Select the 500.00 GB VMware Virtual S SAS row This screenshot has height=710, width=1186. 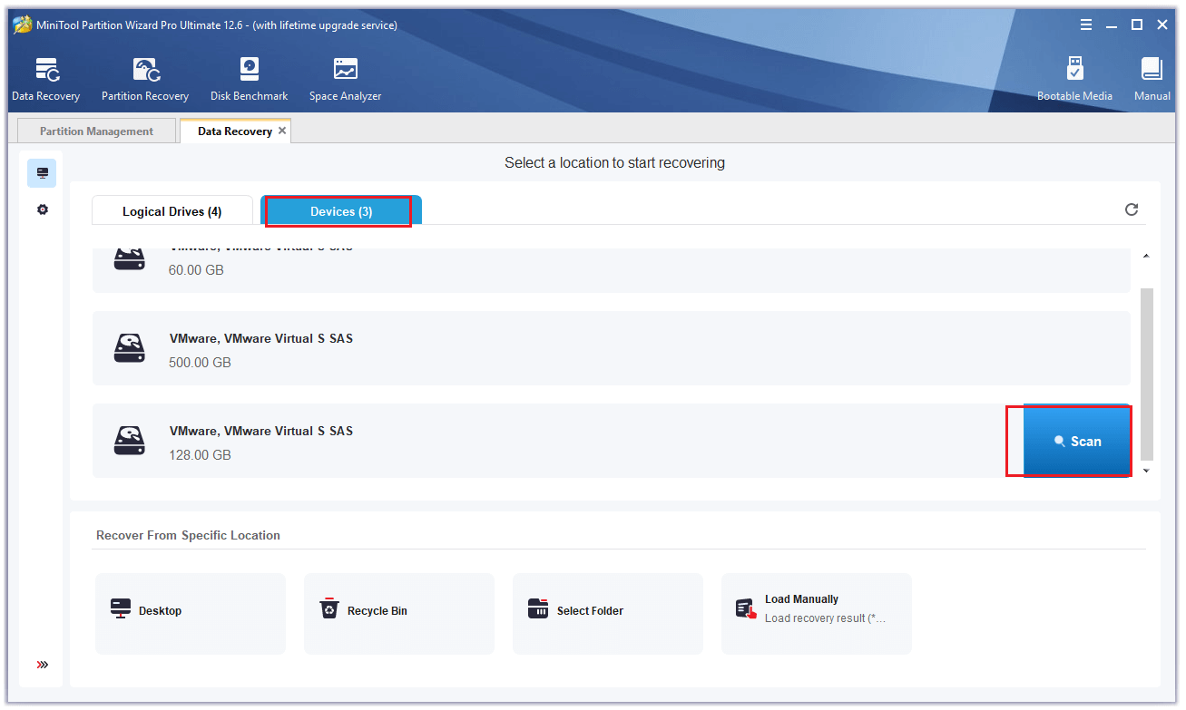click(612, 349)
